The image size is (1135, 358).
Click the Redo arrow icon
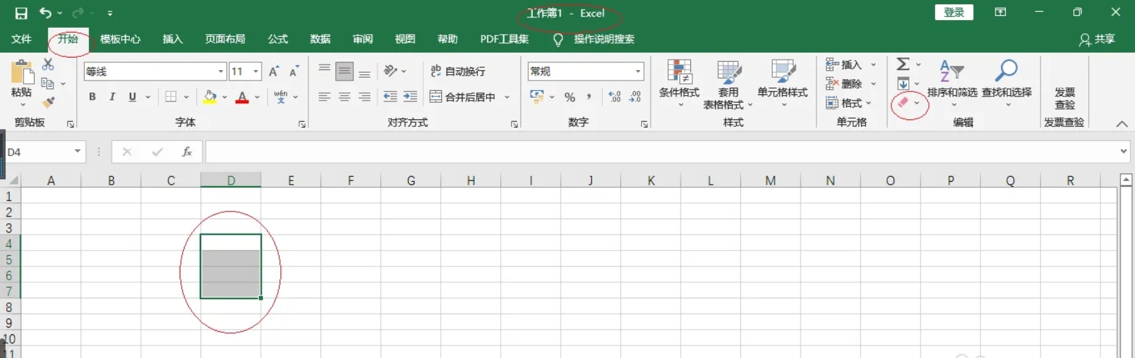[78, 12]
